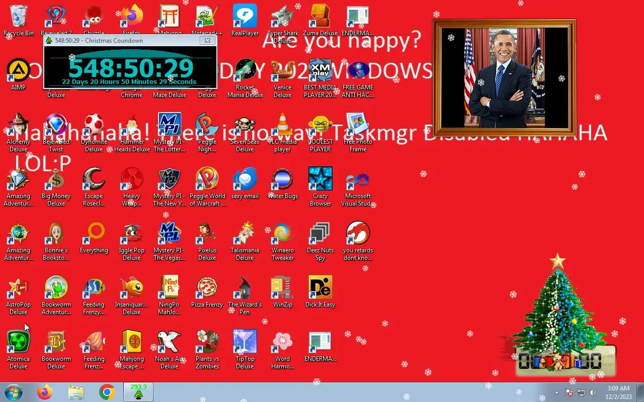The width and height of the screenshot is (644, 402).
Task: Open the Atomica Deluxe shortcut
Action: tap(19, 349)
